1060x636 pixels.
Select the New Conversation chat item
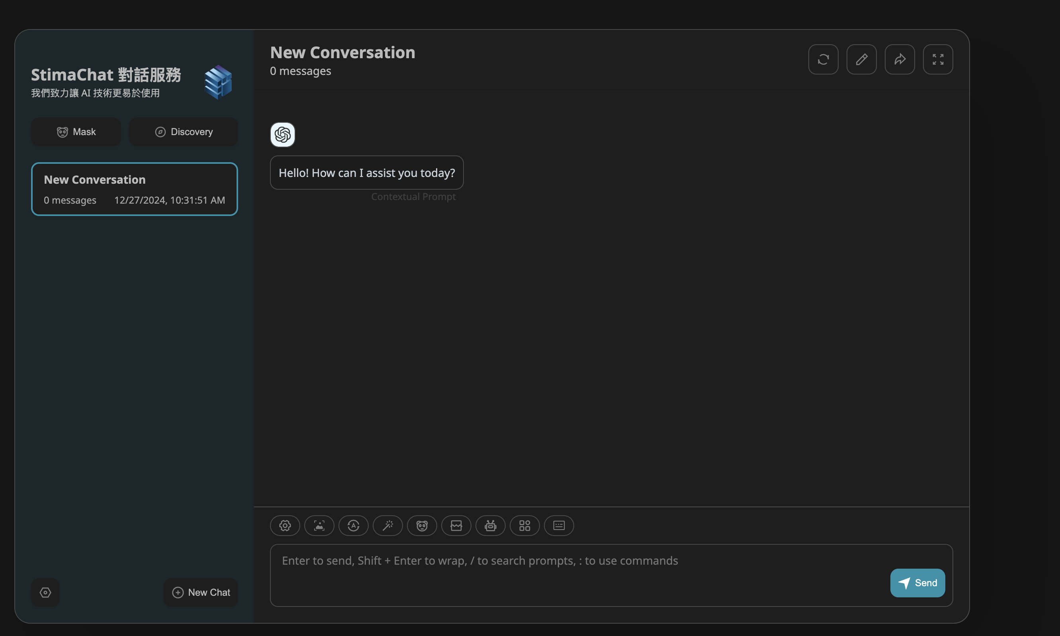pos(135,189)
